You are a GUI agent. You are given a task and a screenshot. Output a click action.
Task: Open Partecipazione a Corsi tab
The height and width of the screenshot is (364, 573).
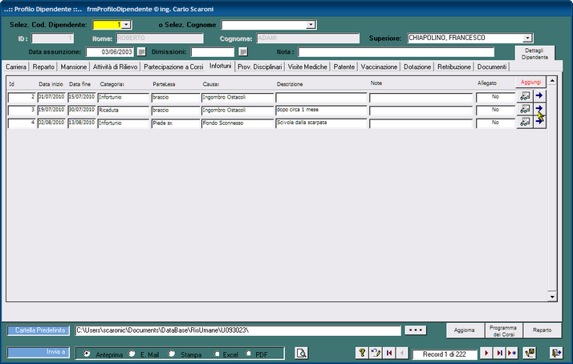coord(173,67)
